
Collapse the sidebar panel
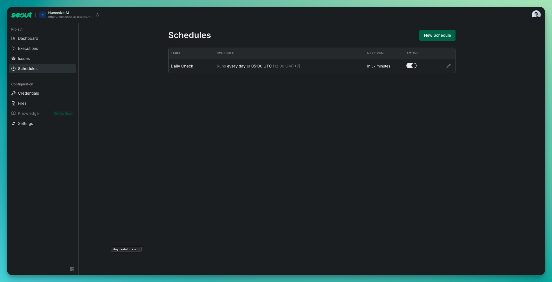72,269
